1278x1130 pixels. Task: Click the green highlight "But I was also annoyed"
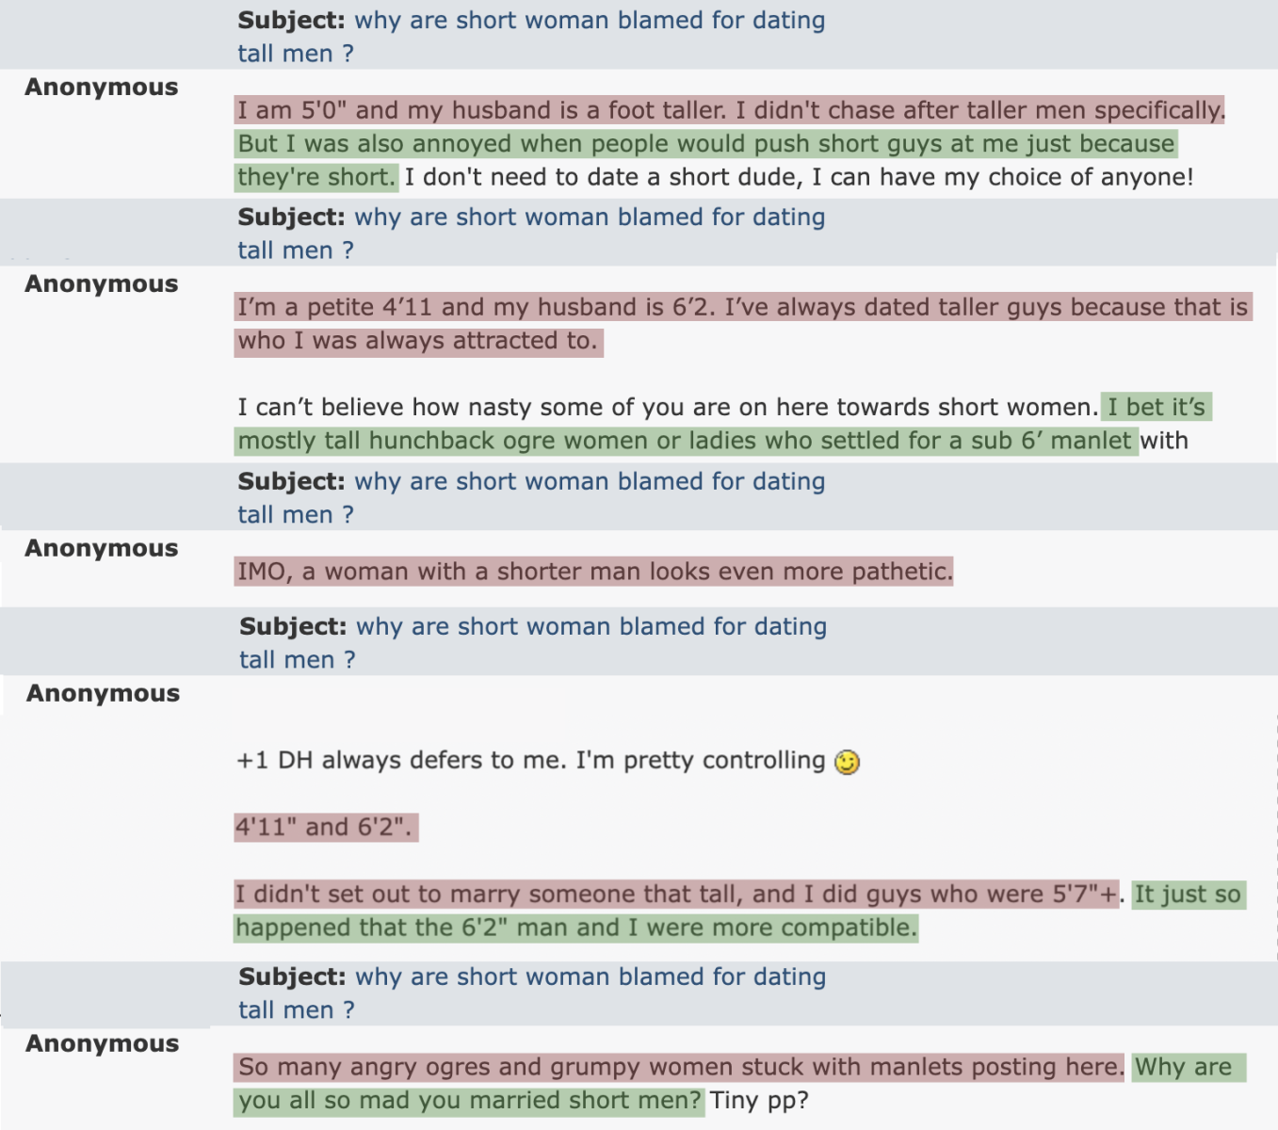coord(706,144)
